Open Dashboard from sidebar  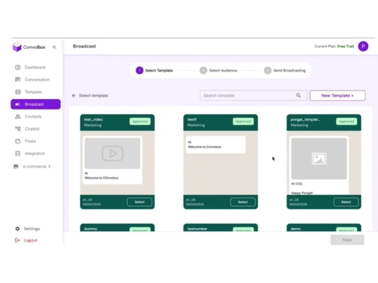tap(35, 67)
